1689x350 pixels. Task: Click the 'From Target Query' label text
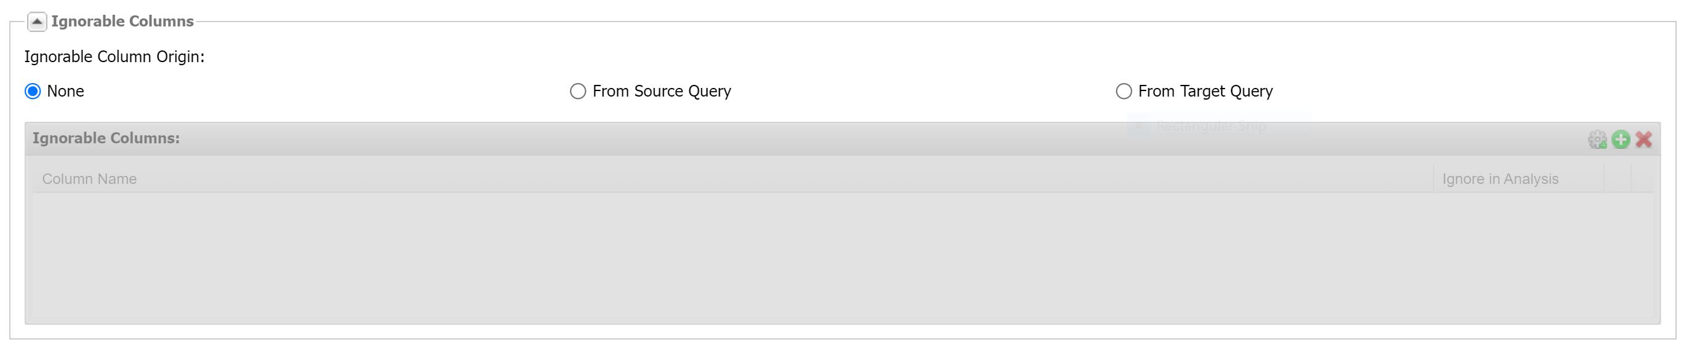[x=1205, y=91]
